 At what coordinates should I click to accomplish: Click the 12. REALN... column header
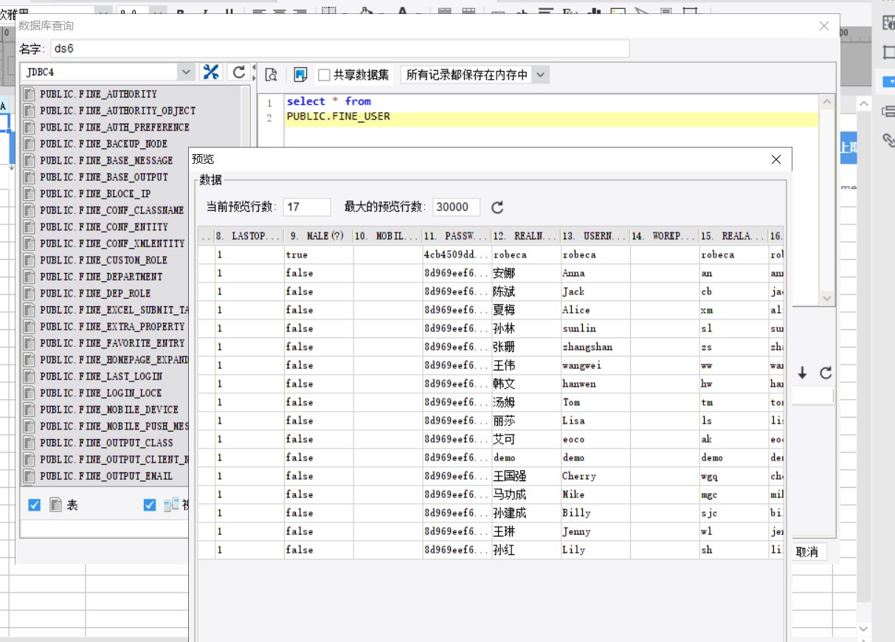(526, 236)
